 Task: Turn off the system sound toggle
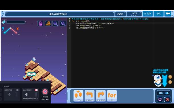point(36,90)
